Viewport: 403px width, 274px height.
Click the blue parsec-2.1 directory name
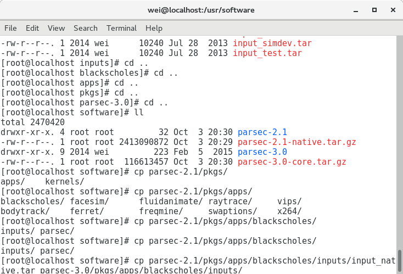coord(262,132)
